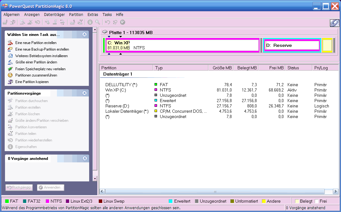Click the format partition lightning toolbar icon
Viewport: 341px width, 212px height.
click(55, 22)
